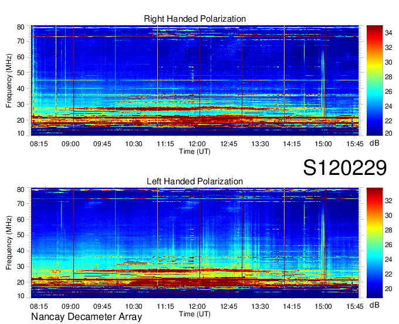Click the 'Nancay Decameter Array' caption
Image resolution: width=399 pixels, height=324 pixels.
[x=86, y=317]
